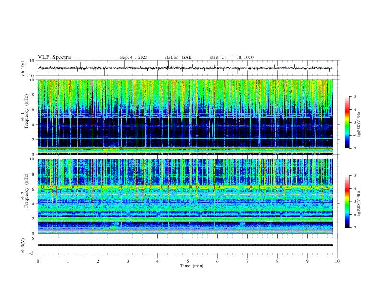Screen dimensions: 380x293
Task: Click the '-10' tick on ch.1(V) axis
Action: tap(30, 76)
